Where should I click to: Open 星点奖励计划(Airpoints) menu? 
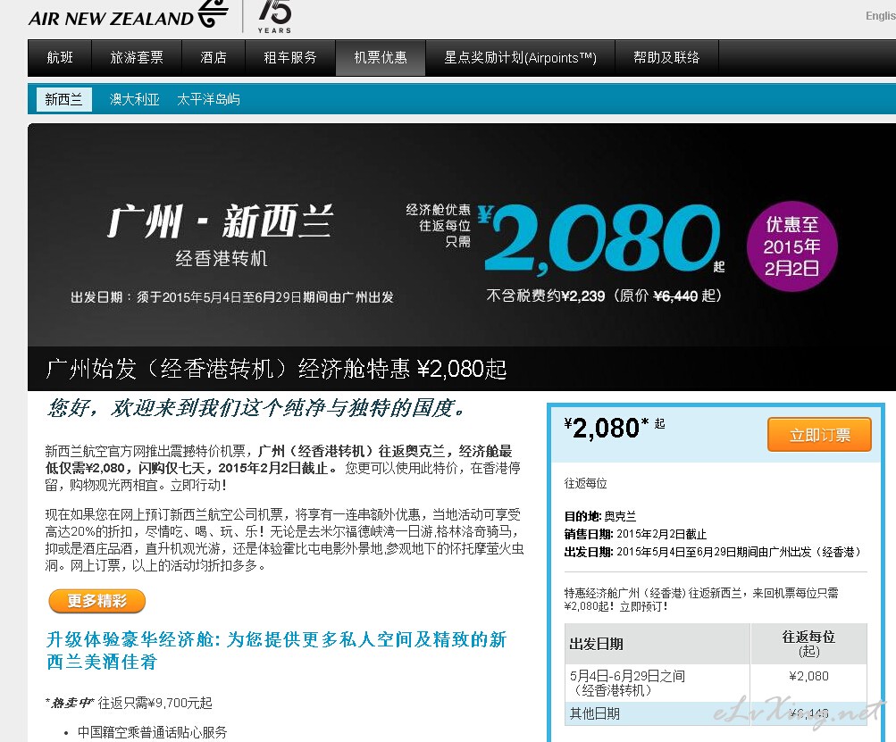pyautogui.click(x=521, y=58)
